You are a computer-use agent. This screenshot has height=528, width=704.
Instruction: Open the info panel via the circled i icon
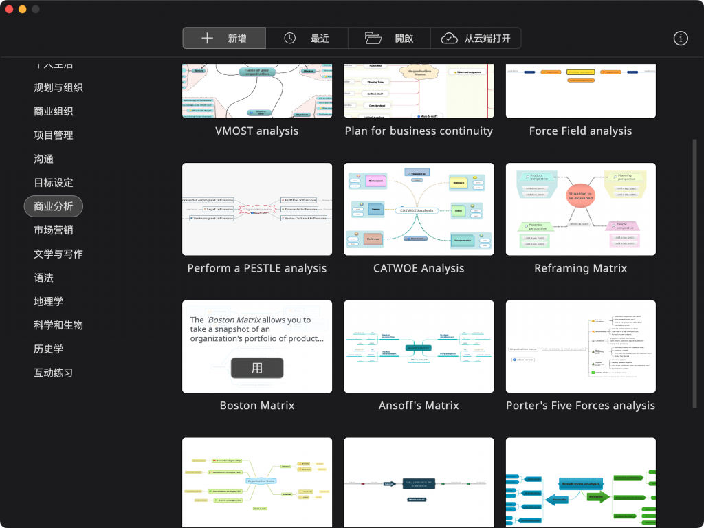coord(681,38)
